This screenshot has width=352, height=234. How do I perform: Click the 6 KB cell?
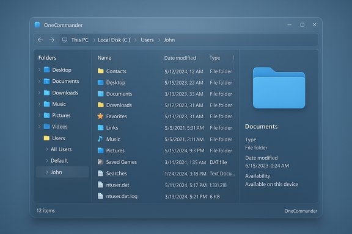tap(215, 197)
